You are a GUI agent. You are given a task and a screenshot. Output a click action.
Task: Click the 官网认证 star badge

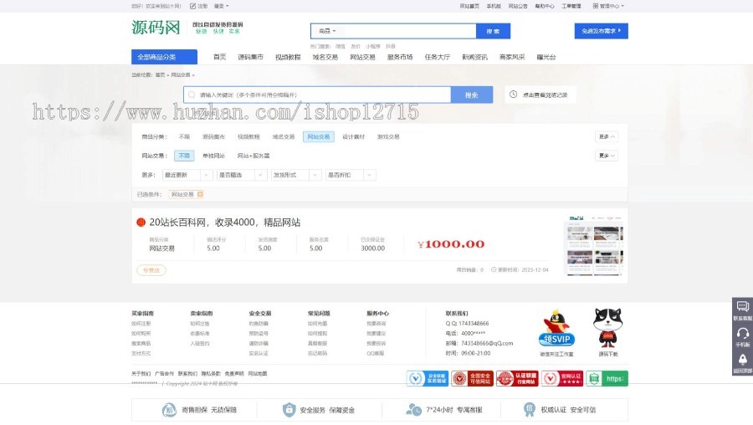pos(562,378)
